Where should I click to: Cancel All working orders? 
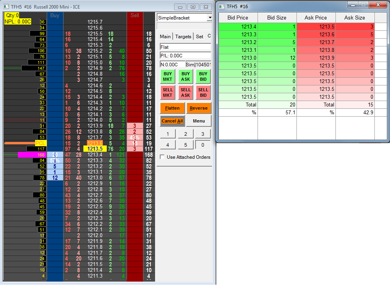172,121
